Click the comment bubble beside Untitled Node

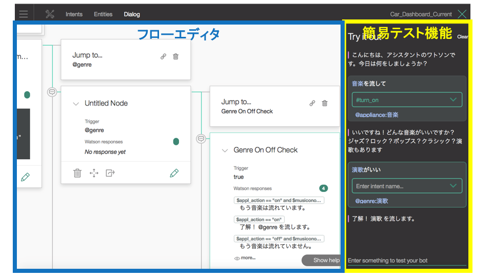52,92
